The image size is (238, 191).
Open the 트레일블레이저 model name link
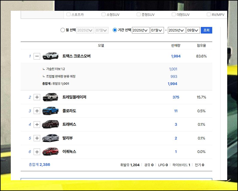[74, 97]
